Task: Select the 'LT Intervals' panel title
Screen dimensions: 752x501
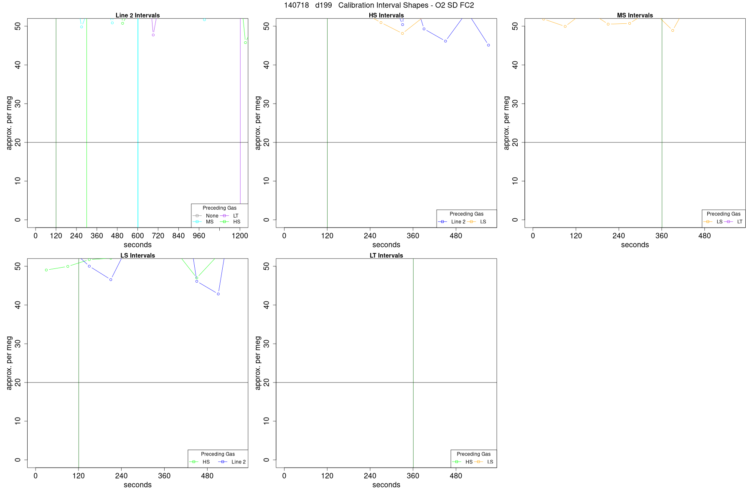Action: [386, 256]
